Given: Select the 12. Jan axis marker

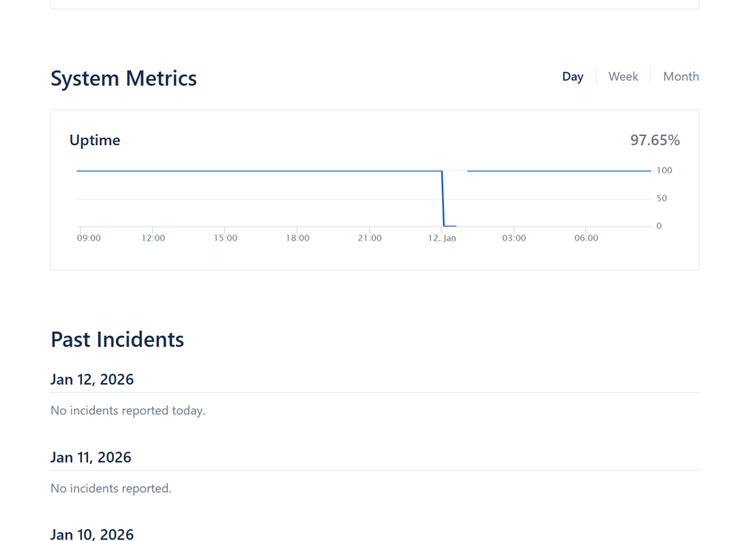Looking at the screenshot, I should click(442, 238).
